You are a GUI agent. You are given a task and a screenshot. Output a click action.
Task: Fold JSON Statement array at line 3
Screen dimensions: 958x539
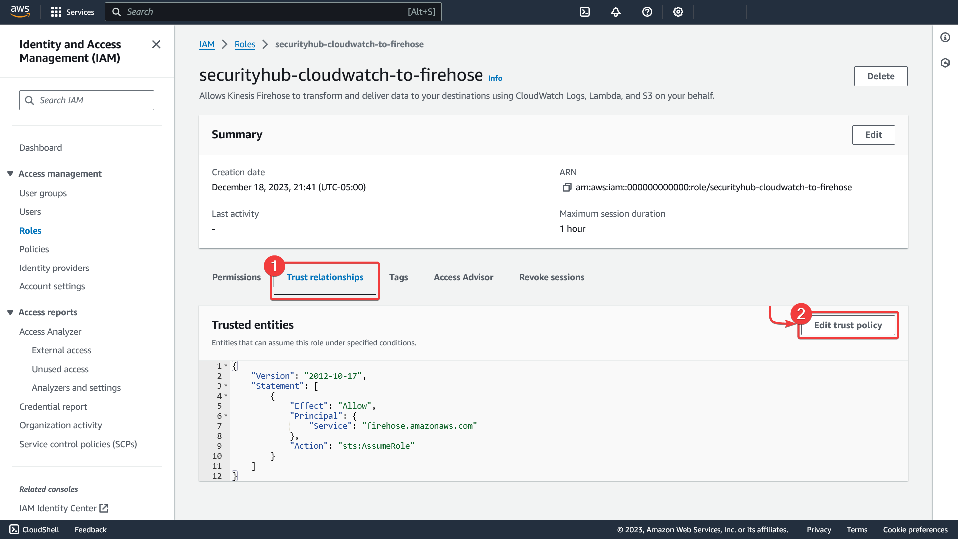point(226,386)
